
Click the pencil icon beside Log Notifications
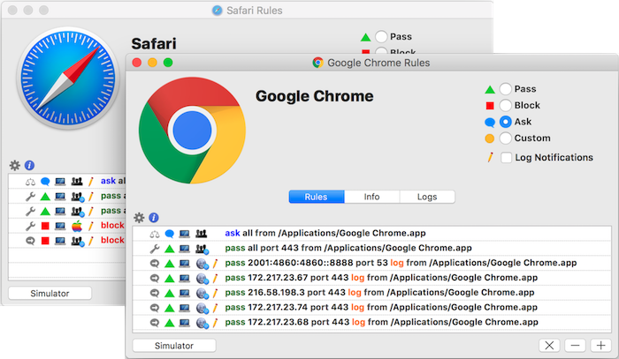(x=490, y=158)
